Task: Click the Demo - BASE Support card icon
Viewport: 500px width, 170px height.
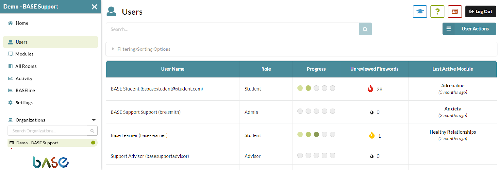Action: (x=12, y=143)
